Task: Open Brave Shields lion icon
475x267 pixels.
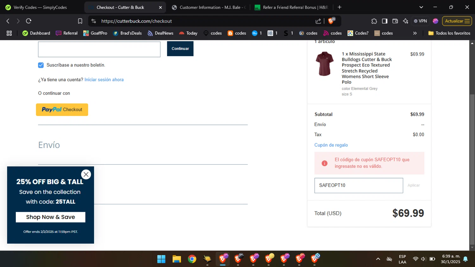Action: tap(331, 21)
